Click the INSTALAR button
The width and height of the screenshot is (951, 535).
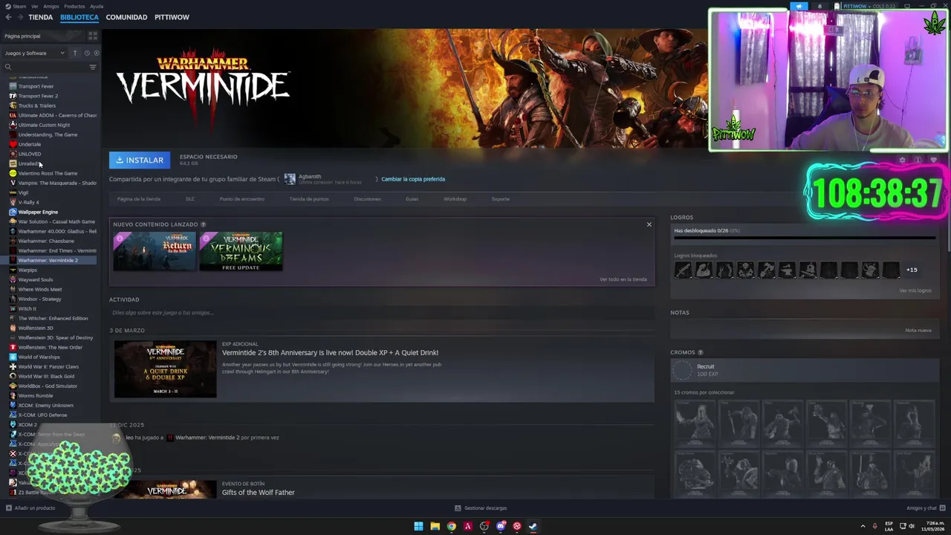pos(140,160)
